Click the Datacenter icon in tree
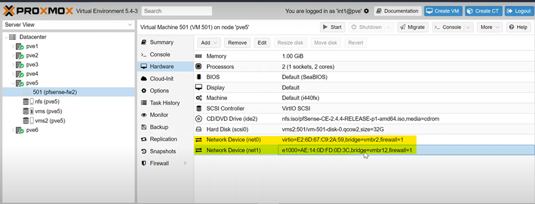Image resolution: width=535 pixels, height=204 pixels. pos(13,37)
